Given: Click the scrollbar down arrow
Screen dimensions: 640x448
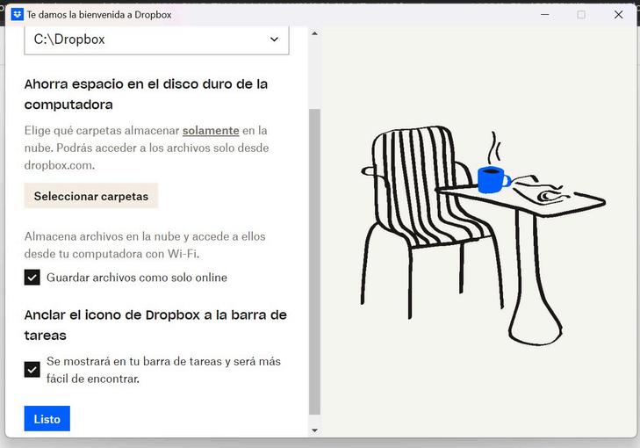Looking at the screenshot, I should click(314, 430).
